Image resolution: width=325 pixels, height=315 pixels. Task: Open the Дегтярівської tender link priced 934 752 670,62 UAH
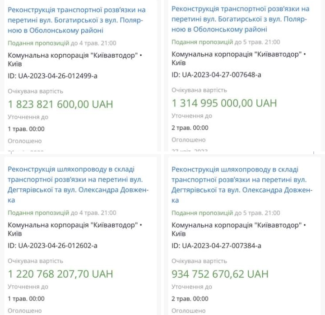click(240, 184)
